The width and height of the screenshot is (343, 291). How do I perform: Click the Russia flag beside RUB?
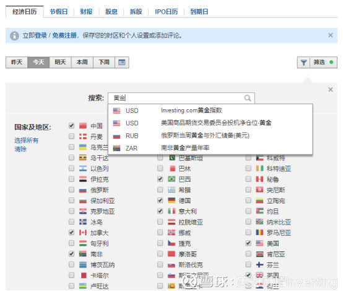coord(116,136)
